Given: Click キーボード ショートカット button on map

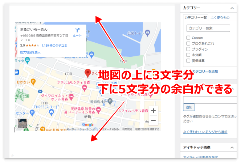Looking at the screenshot, I should point(81,129).
